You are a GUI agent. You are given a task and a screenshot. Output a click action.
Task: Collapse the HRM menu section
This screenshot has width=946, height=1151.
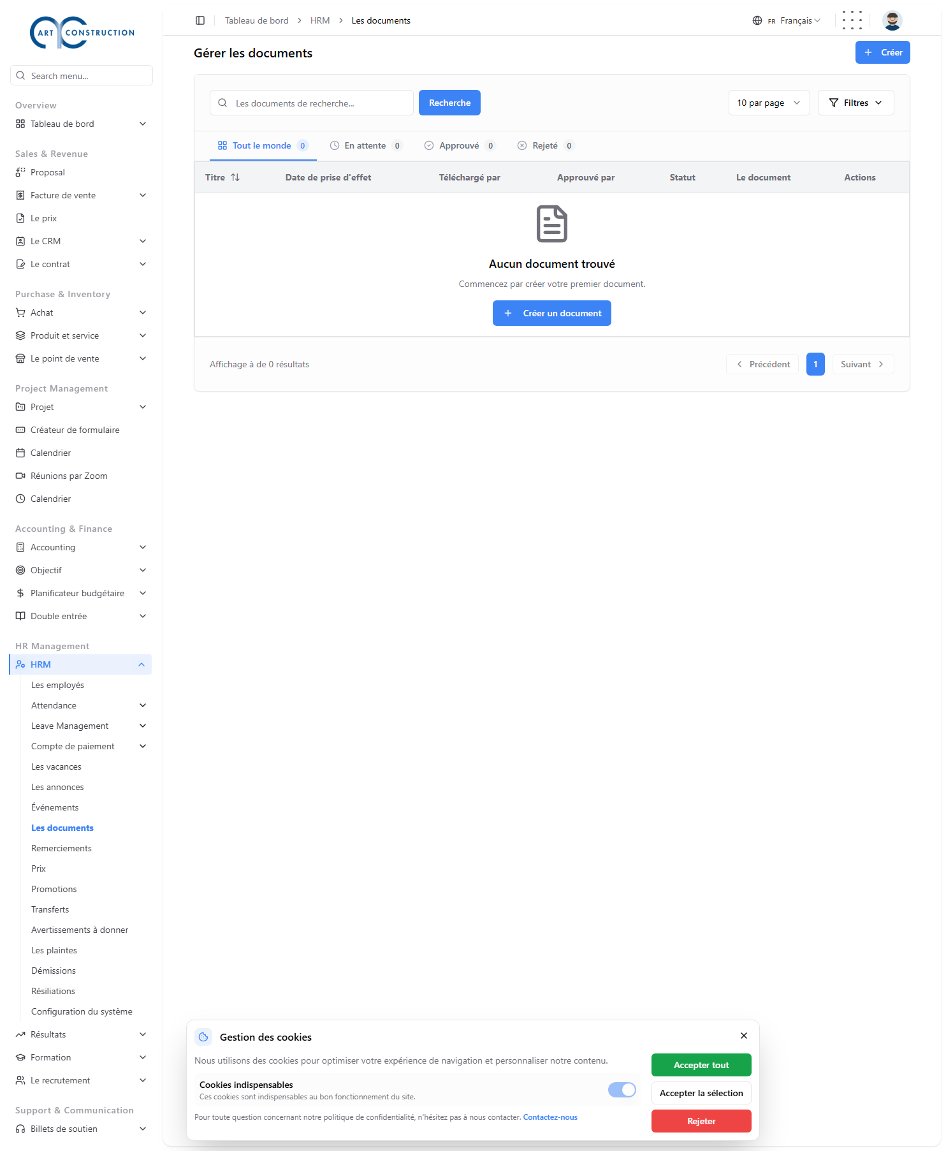tap(81, 664)
